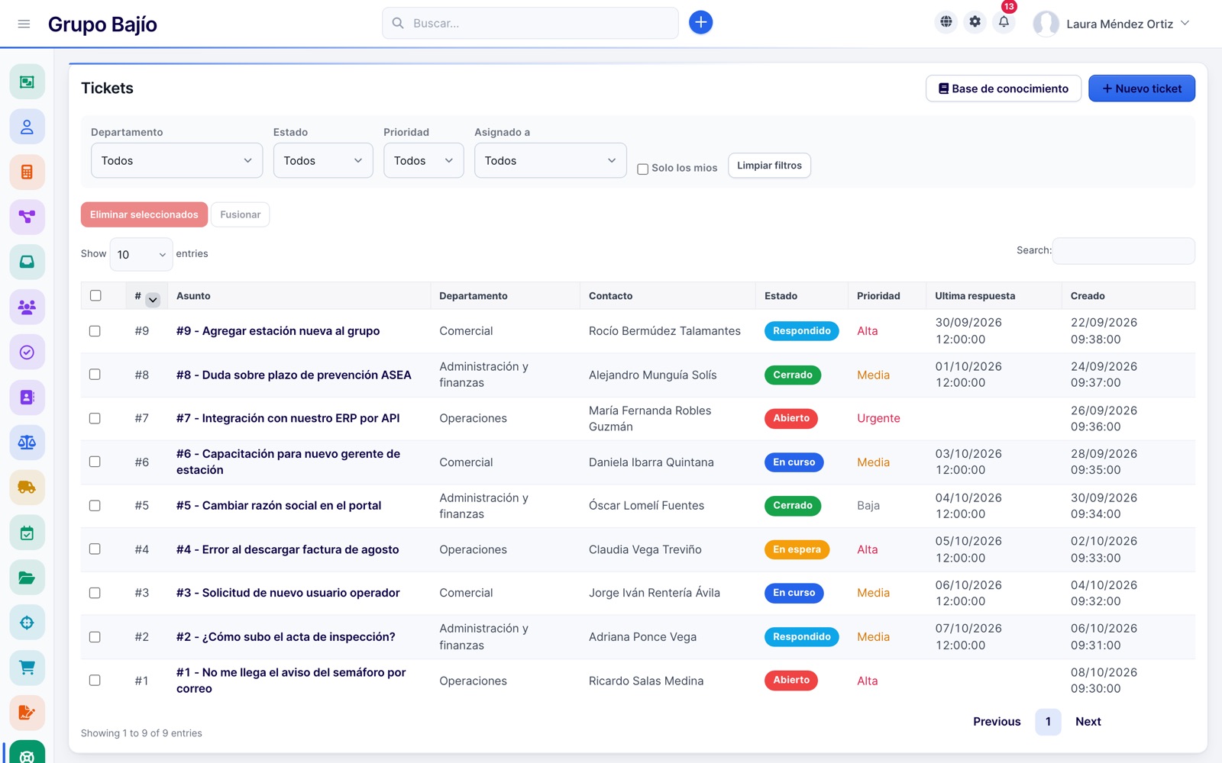The image size is (1222, 763).
Task: Open the delivery truck sidebar icon
Action: click(27, 487)
